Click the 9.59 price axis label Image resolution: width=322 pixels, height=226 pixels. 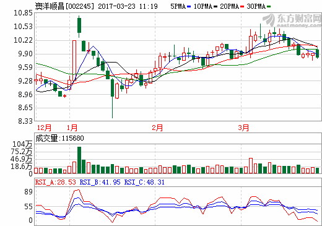click(x=25, y=67)
